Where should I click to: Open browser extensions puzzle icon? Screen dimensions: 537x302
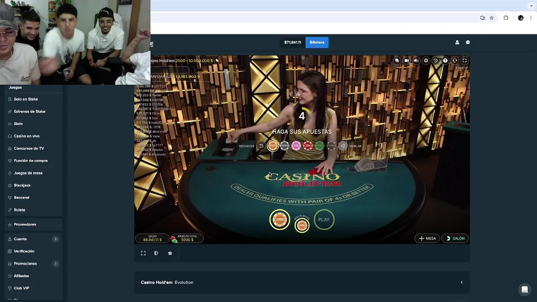pos(506,18)
